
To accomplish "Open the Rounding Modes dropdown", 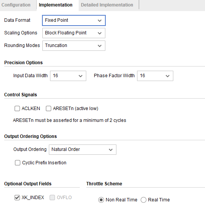I will 74,45.
